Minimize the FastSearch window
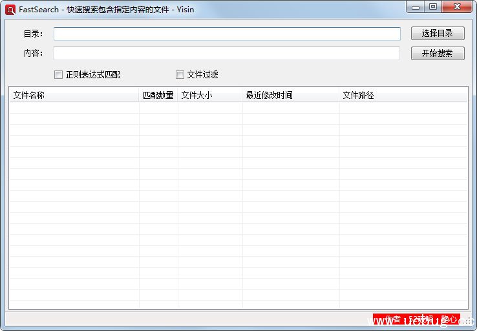This screenshot has height=331, width=477. coord(416,7)
